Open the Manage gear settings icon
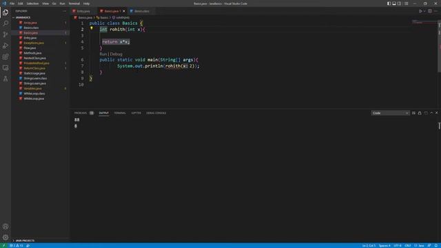This screenshot has width=441, height=248. click(x=6, y=237)
